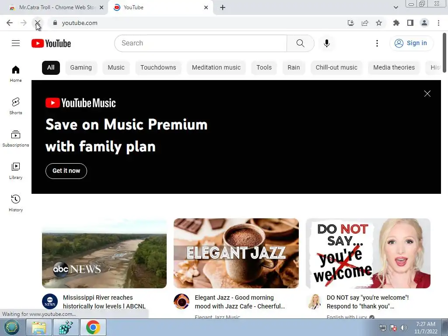Filter by Chill-out music chip

pyautogui.click(x=336, y=68)
